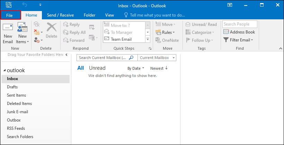Toggle the Unread filter in message list

click(x=97, y=68)
